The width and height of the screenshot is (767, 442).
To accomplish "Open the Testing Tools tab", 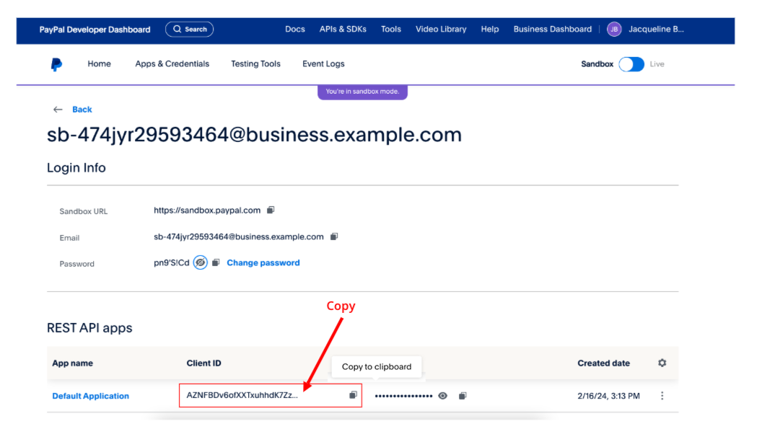I will pyautogui.click(x=255, y=64).
